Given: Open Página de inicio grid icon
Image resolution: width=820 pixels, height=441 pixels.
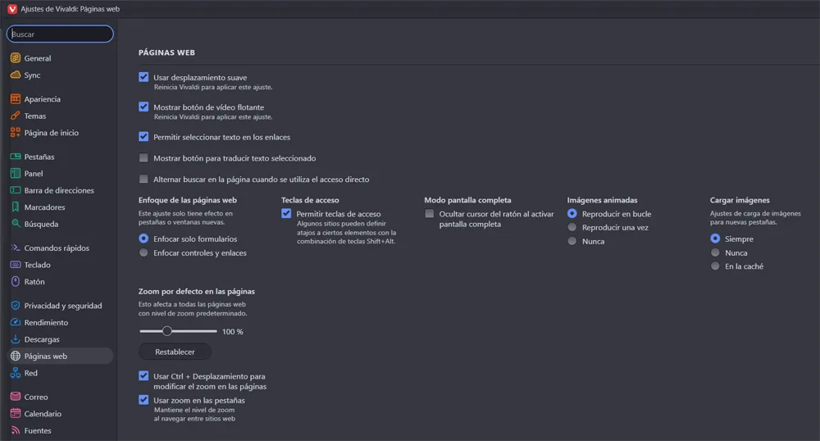Looking at the screenshot, I should pos(16,132).
